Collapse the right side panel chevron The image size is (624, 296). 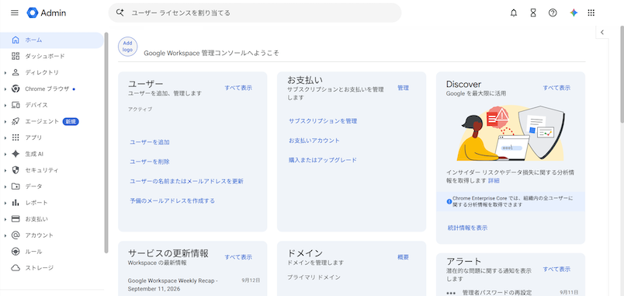(x=602, y=33)
